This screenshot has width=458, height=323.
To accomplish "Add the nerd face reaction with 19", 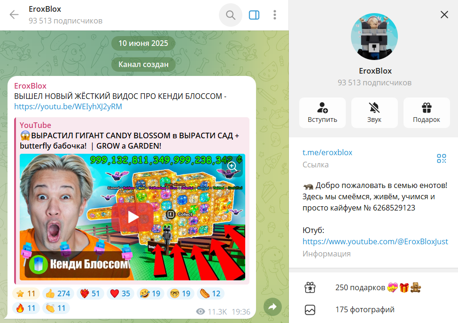I will tap(180, 293).
